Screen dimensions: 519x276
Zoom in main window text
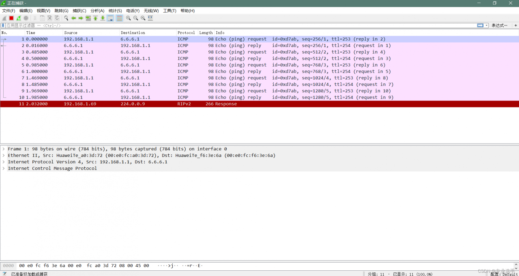coord(129,18)
